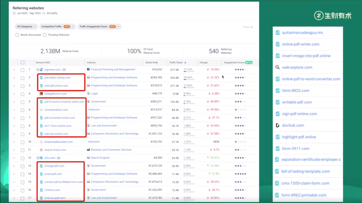Click the page icon next to bultionalallsocked.com
362x203 pixels.
(x=41, y=142)
